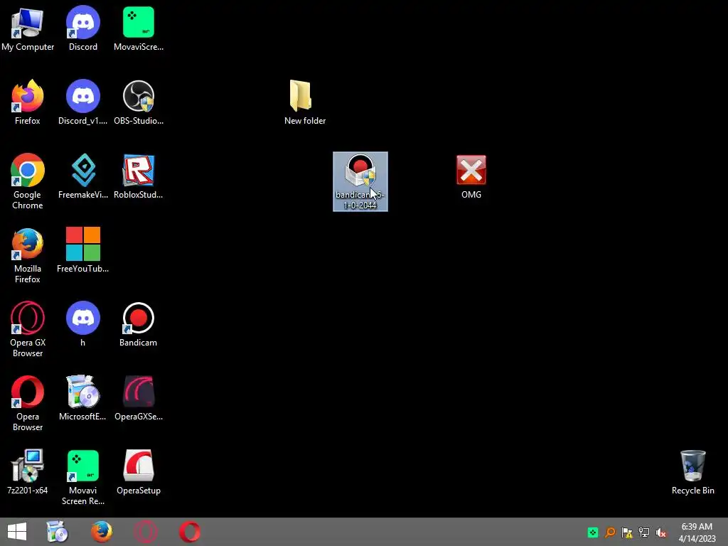Image resolution: width=728 pixels, height=546 pixels.
Task: Click the orange magnifier tray icon
Action: tap(610, 532)
